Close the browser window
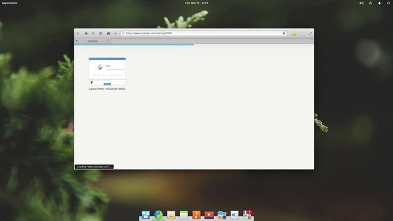 coord(78,33)
